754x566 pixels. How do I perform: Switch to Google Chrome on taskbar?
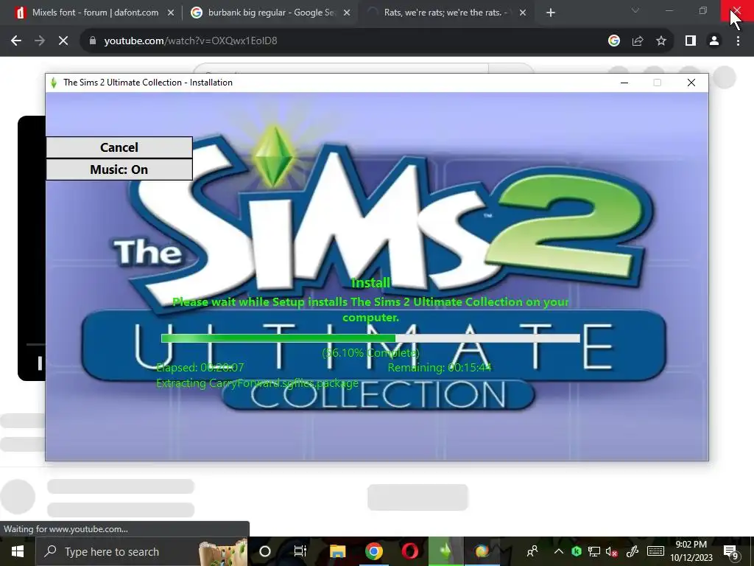click(373, 551)
